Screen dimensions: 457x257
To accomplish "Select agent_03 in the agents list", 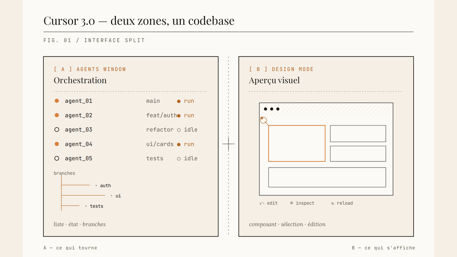I will [x=78, y=130].
